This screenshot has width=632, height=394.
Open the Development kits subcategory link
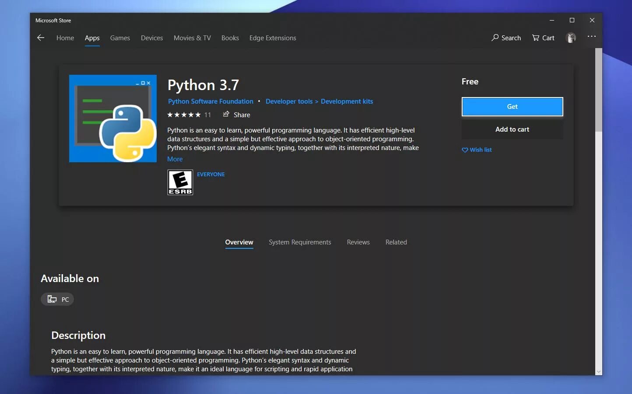[347, 101]
